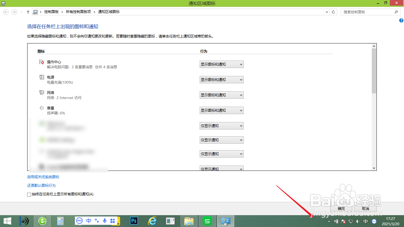The image size is (404, 227).
Task: Launch the green 360 browser on taskbar
Action: tap(43, 221)
